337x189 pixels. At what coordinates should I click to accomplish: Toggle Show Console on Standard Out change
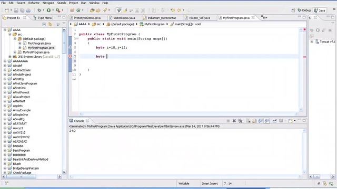pos(261,121)
